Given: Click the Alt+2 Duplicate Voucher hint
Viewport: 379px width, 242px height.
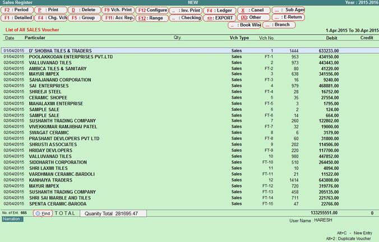Looking at the screenshot, I should pyautogui.click(x=348, y=239).
